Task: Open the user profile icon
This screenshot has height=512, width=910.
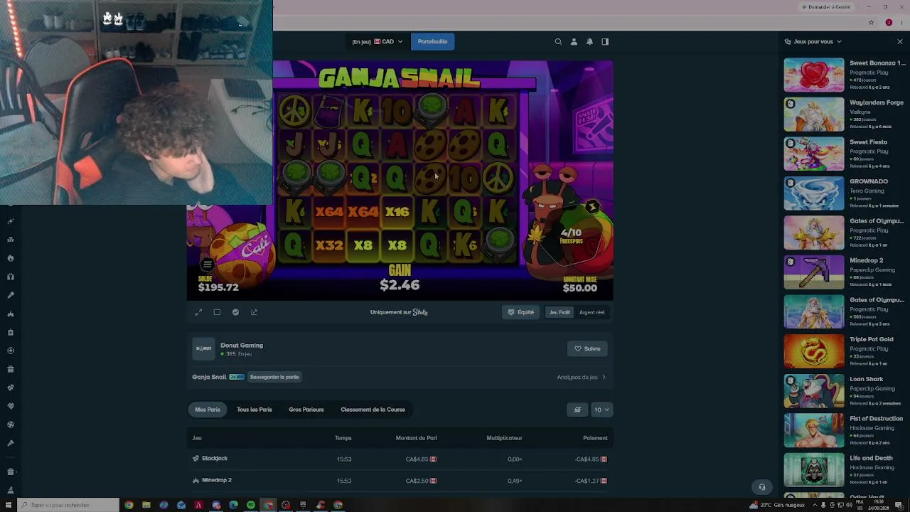Action: (574, 41)
